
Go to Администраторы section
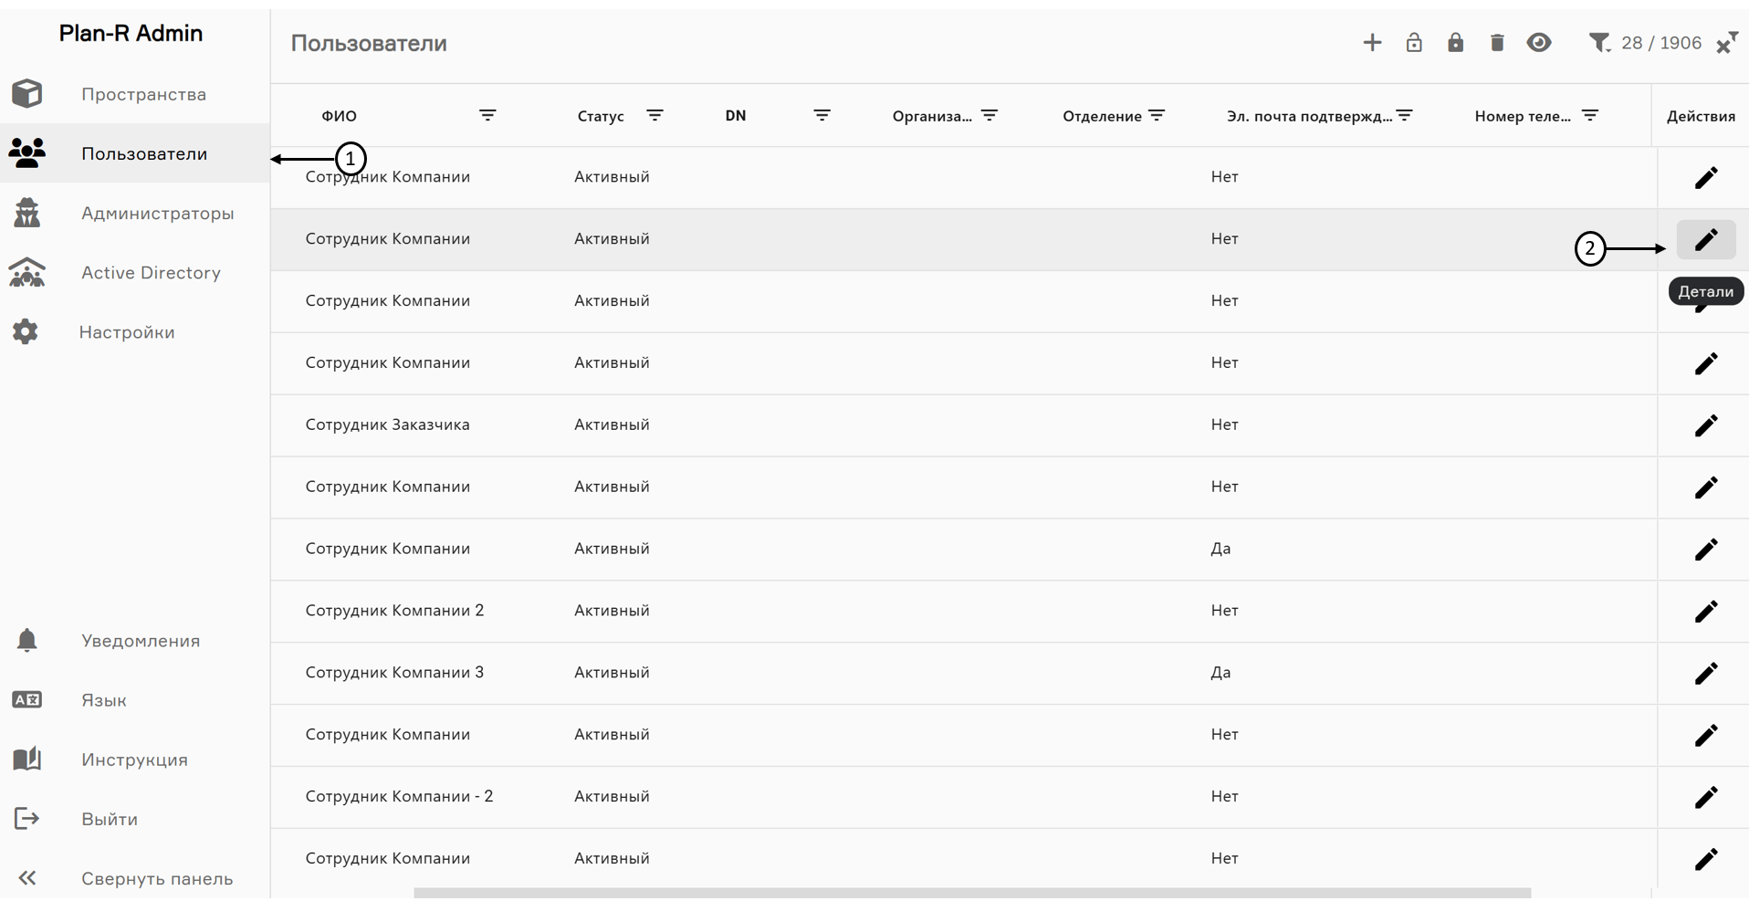pos(157,213)
